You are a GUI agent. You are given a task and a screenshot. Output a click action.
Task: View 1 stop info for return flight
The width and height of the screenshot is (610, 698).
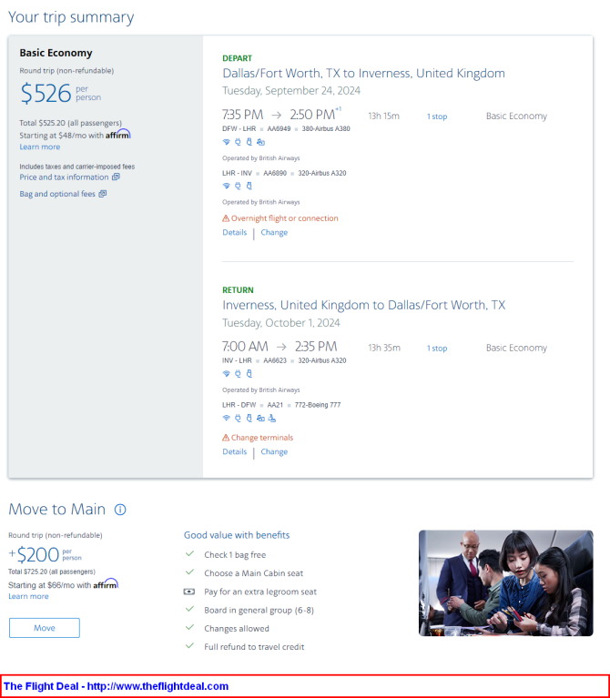pyautogui.click(x=437, y=349)
